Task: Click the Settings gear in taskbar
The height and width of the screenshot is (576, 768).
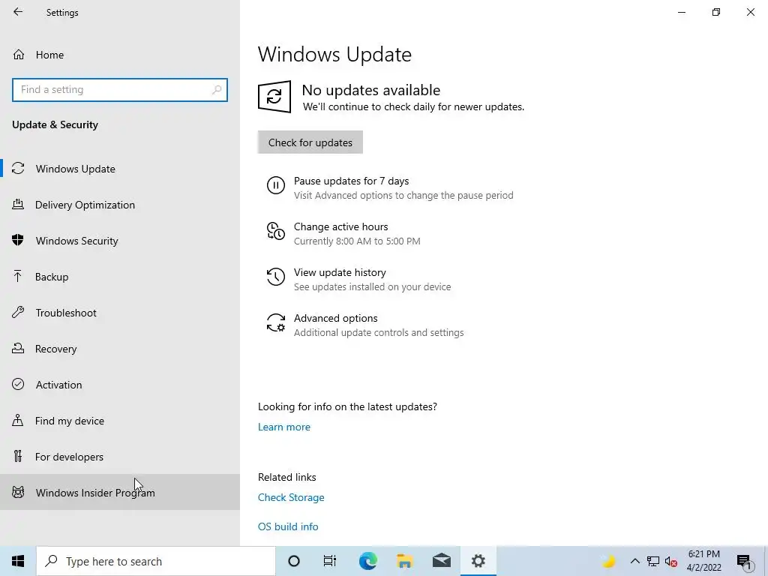Action: point(478,561)
